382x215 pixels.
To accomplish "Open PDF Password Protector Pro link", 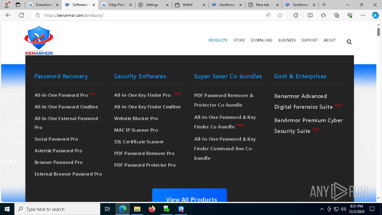I will [145, 165].
